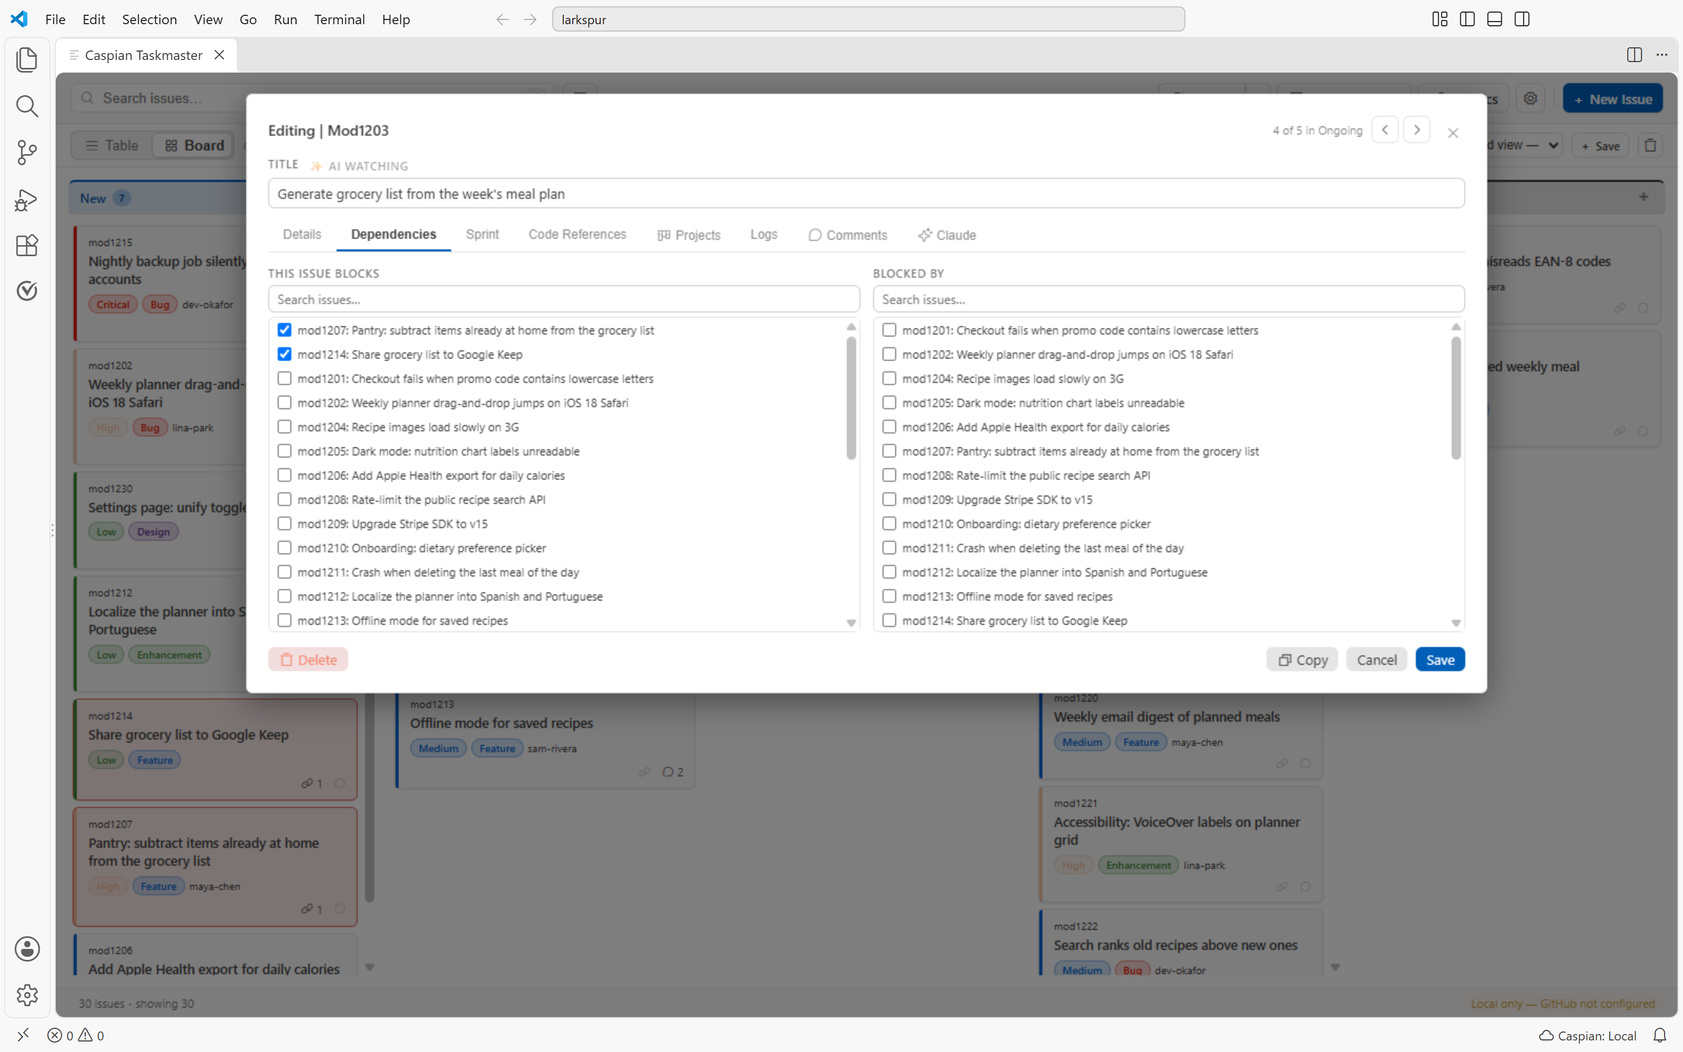Open the Manage gear in activity bar

(x=26, y=995)
